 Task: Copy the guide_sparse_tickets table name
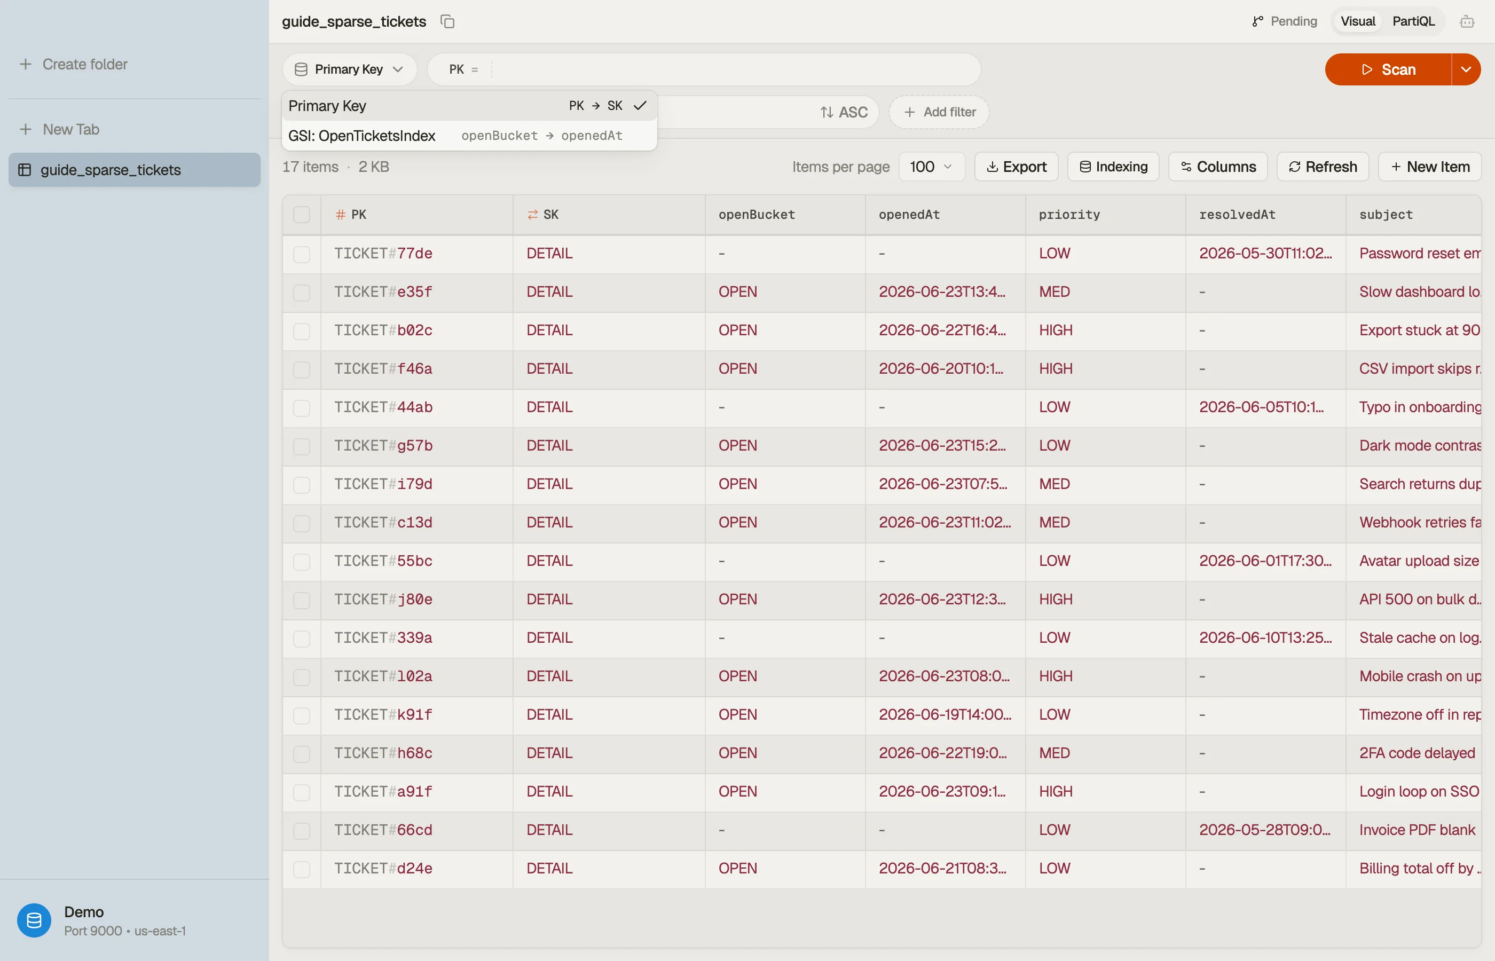pos(447,21)
